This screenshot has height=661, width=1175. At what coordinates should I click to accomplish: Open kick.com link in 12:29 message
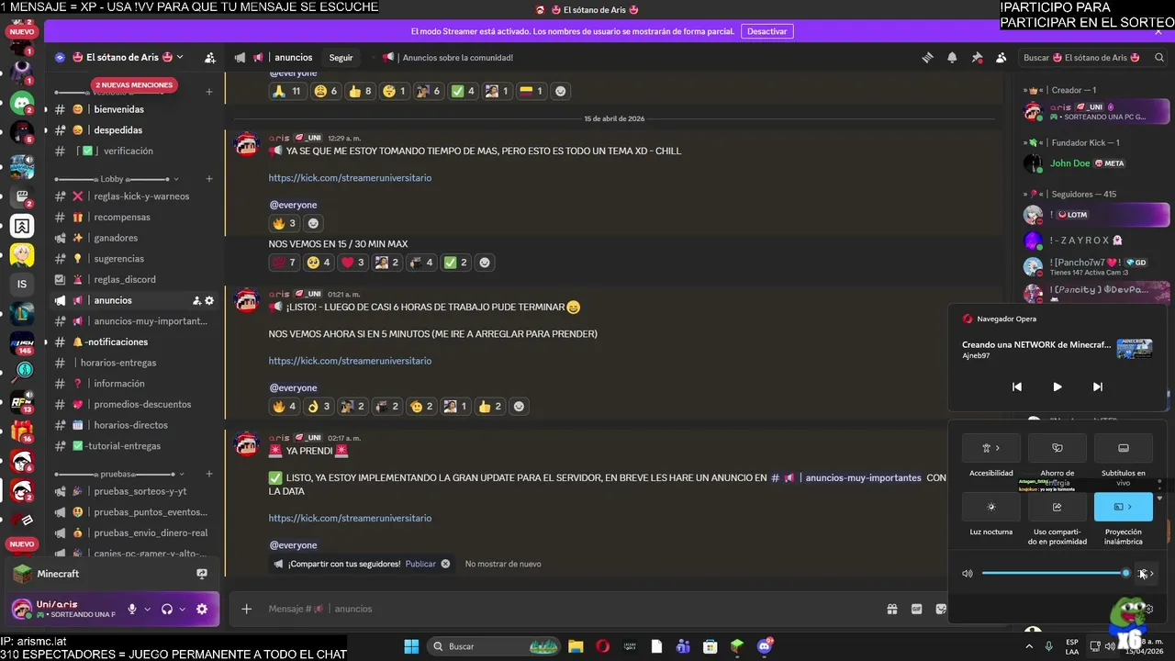tap(350, 177)
